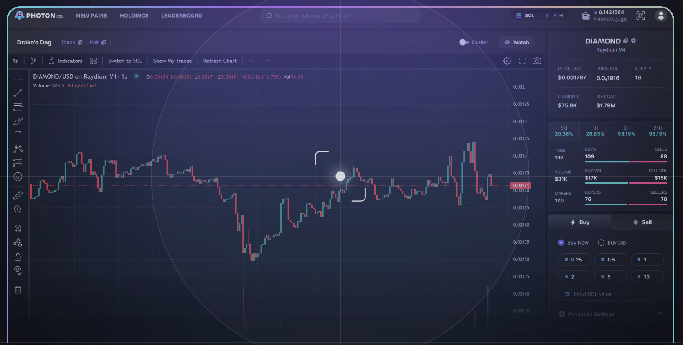Open the Indicators menu
Screen dimensions: 683x345
(x=65, y=61)
